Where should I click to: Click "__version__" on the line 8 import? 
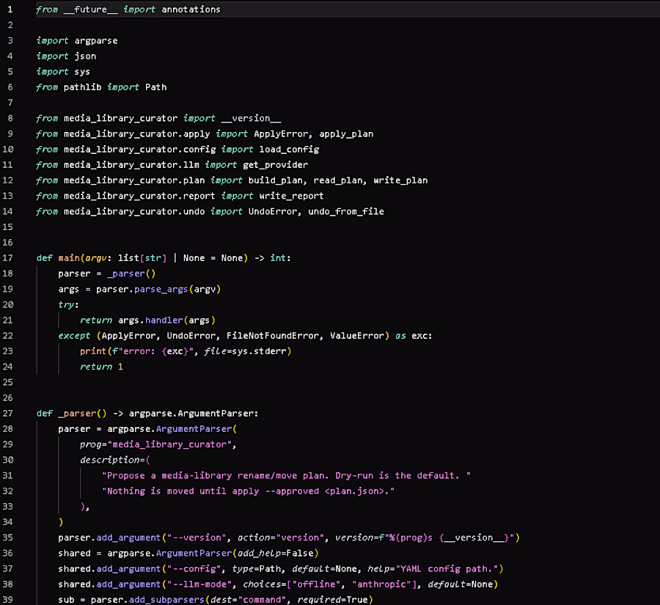click(x=252, y=118)
